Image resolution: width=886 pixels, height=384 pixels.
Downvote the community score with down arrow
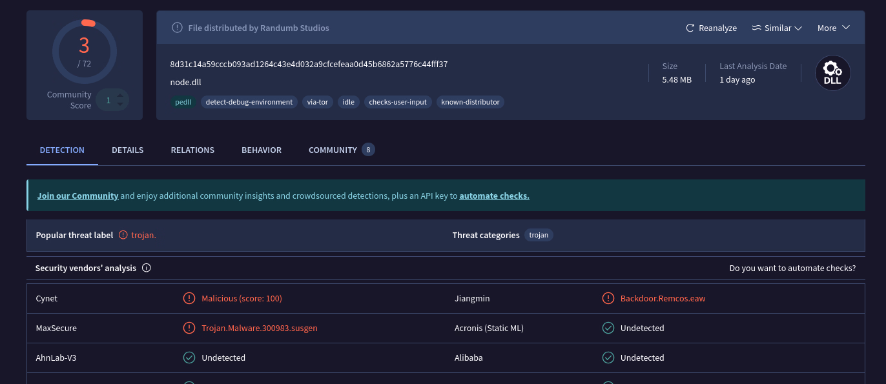click(120, 105)
